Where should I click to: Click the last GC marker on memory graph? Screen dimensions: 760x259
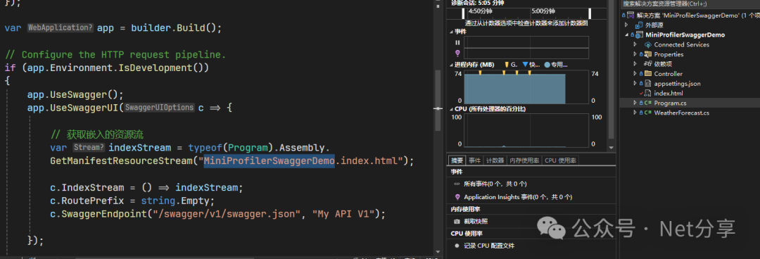click(529, 72)
